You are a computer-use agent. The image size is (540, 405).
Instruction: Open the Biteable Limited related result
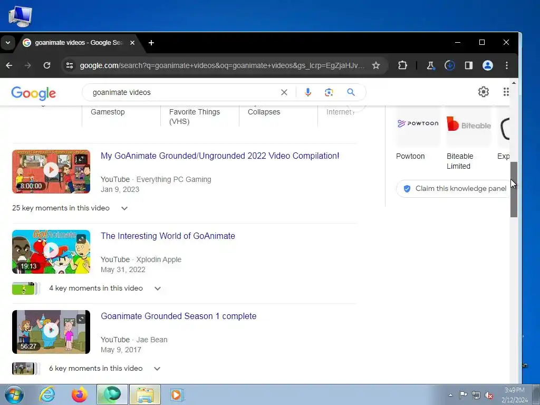468,138
